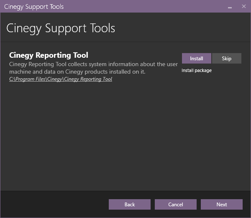Change install folder via C:\Program Files path
This screenshot has width=251, height=218.
pos(61,79)
